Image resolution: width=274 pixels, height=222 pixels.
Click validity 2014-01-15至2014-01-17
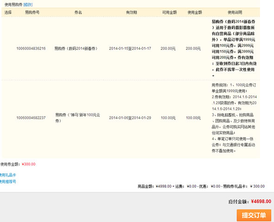130,49
